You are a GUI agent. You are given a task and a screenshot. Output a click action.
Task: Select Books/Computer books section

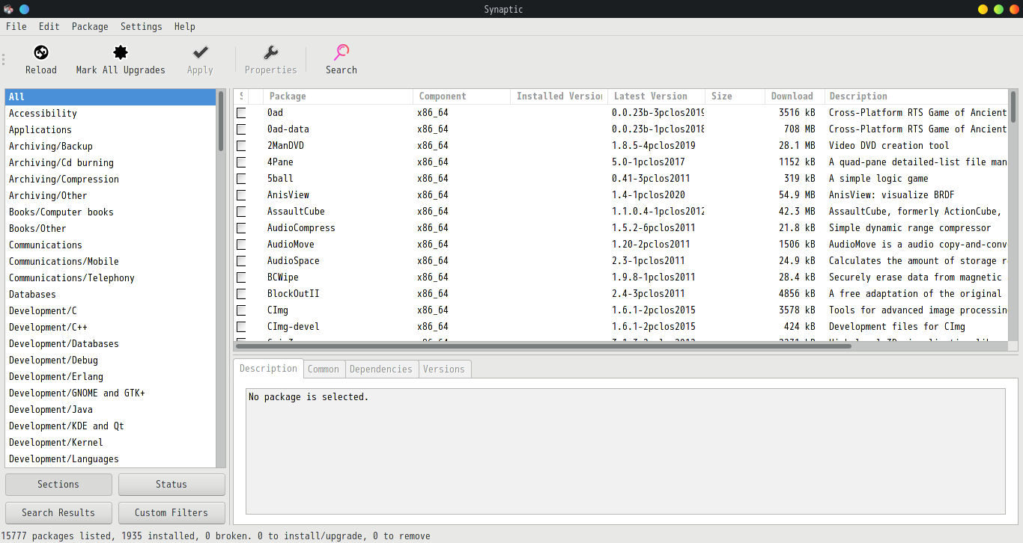click(110, 212)
